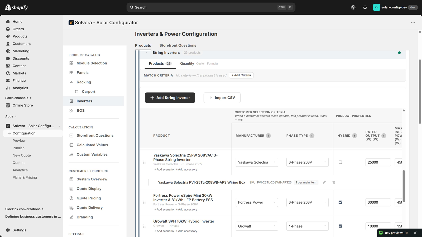The image size is (422, 237).
Task: Add accessory to Growatt SPH inverter
Action: [186, 231]
